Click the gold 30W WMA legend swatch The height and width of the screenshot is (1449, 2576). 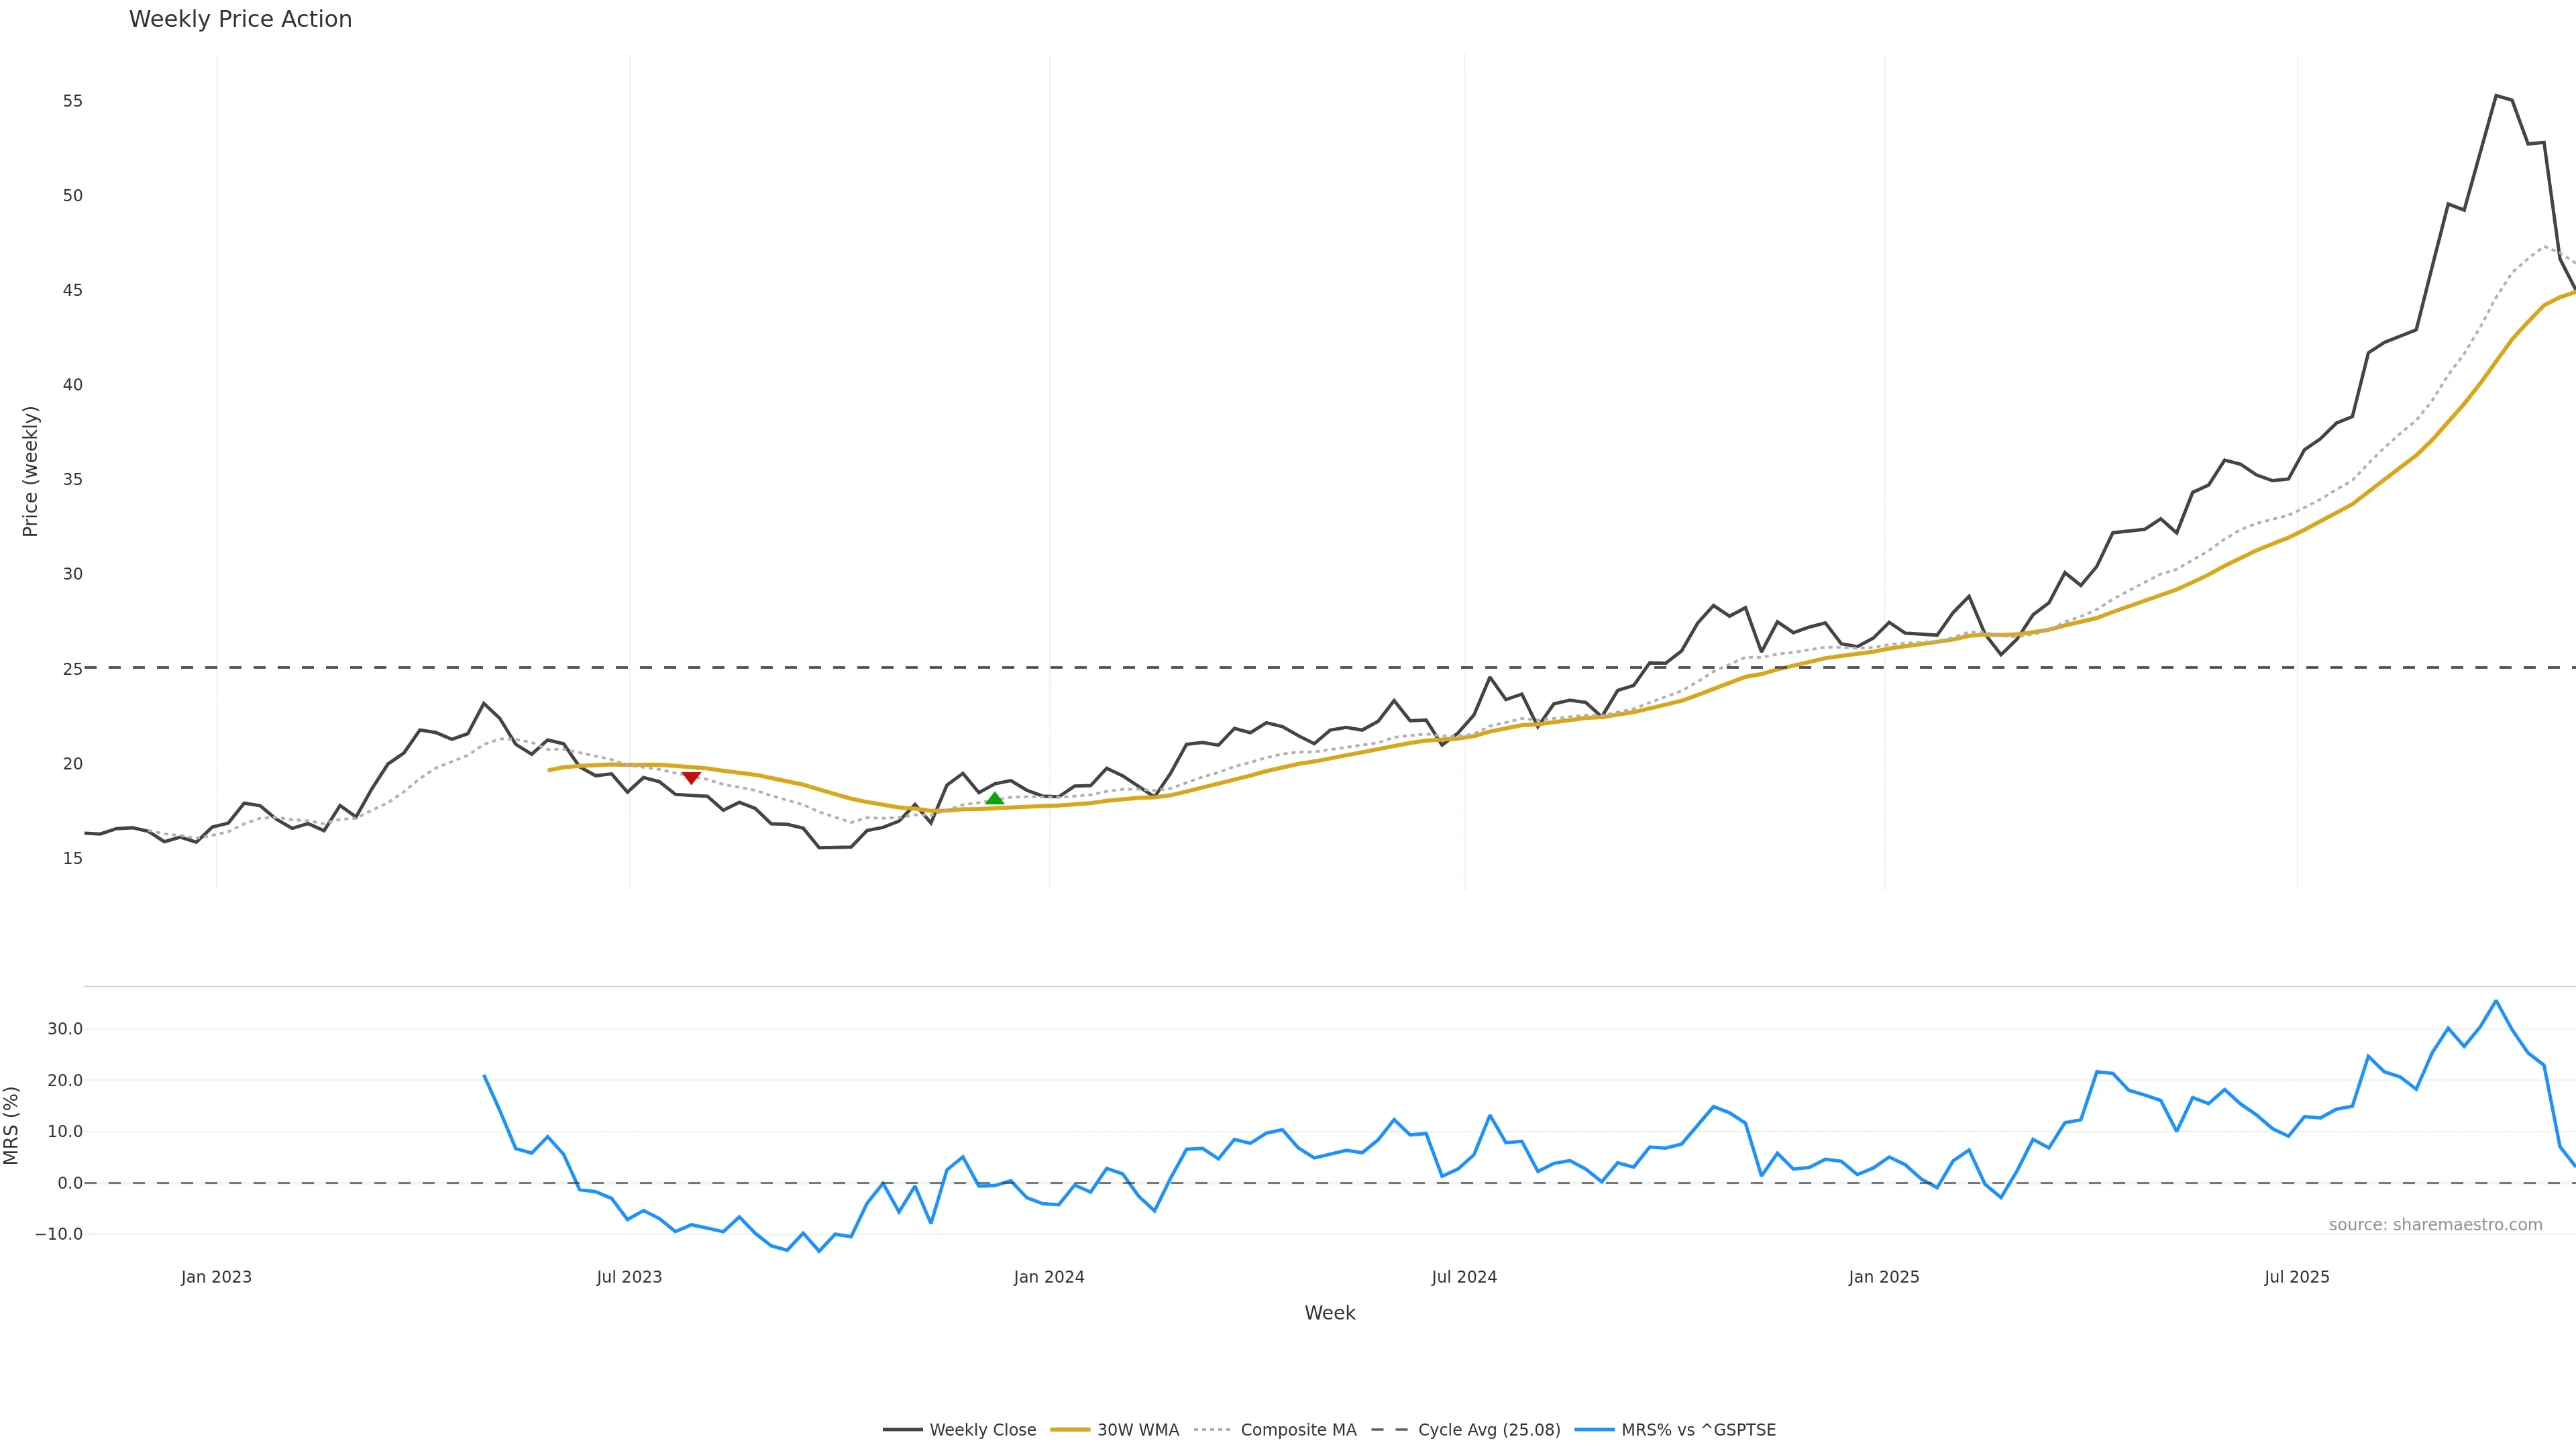[x=1070, y=1430]
